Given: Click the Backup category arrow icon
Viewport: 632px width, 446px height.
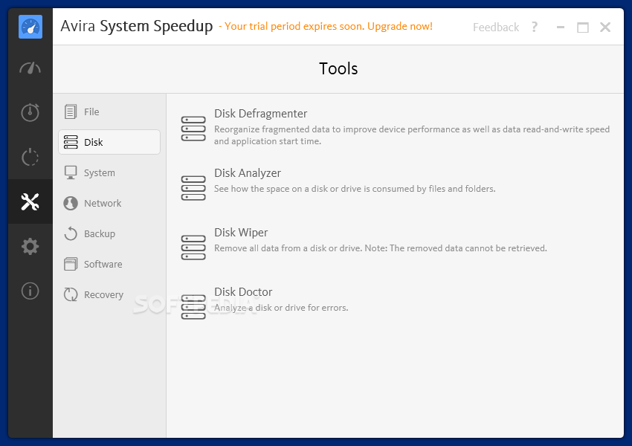Looking at the screenshot, I should 71,233.
